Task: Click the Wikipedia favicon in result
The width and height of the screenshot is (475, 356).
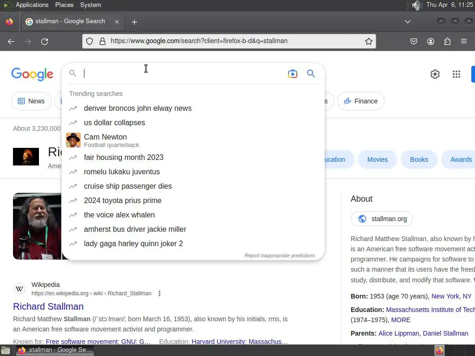Action: tap(19, 289)
